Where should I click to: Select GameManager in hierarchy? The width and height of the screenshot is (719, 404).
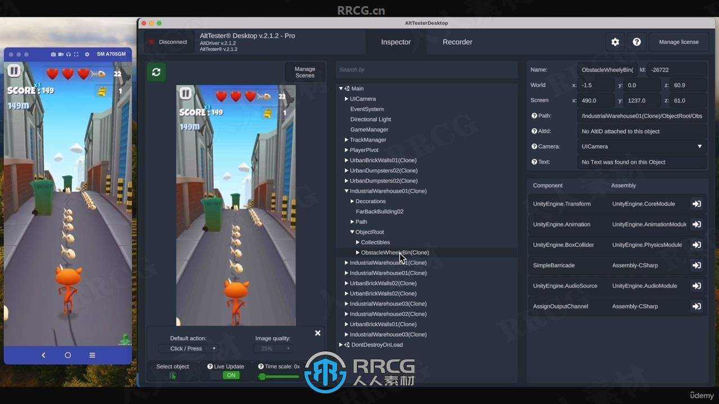369,130
